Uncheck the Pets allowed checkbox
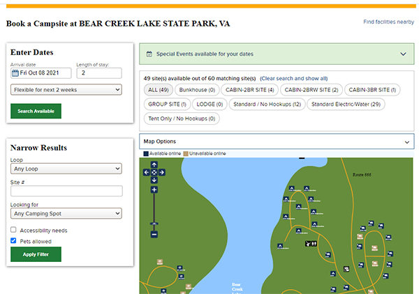 point(14,241)
